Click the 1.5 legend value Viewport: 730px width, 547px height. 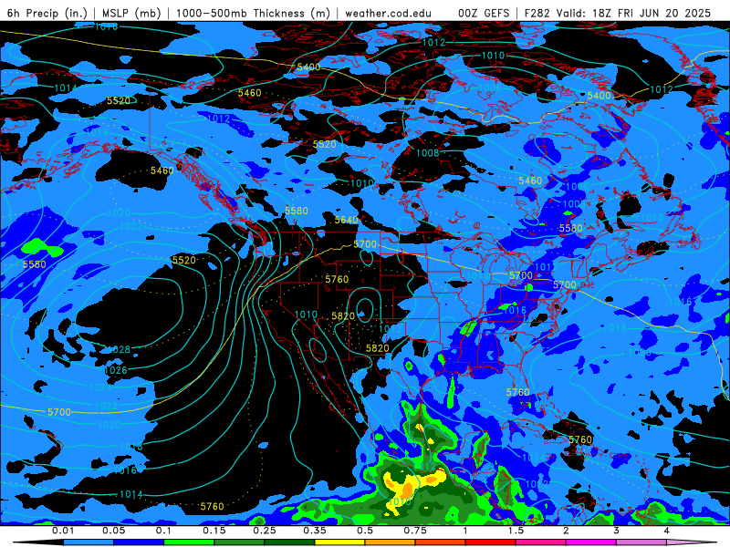coord(516,531)
